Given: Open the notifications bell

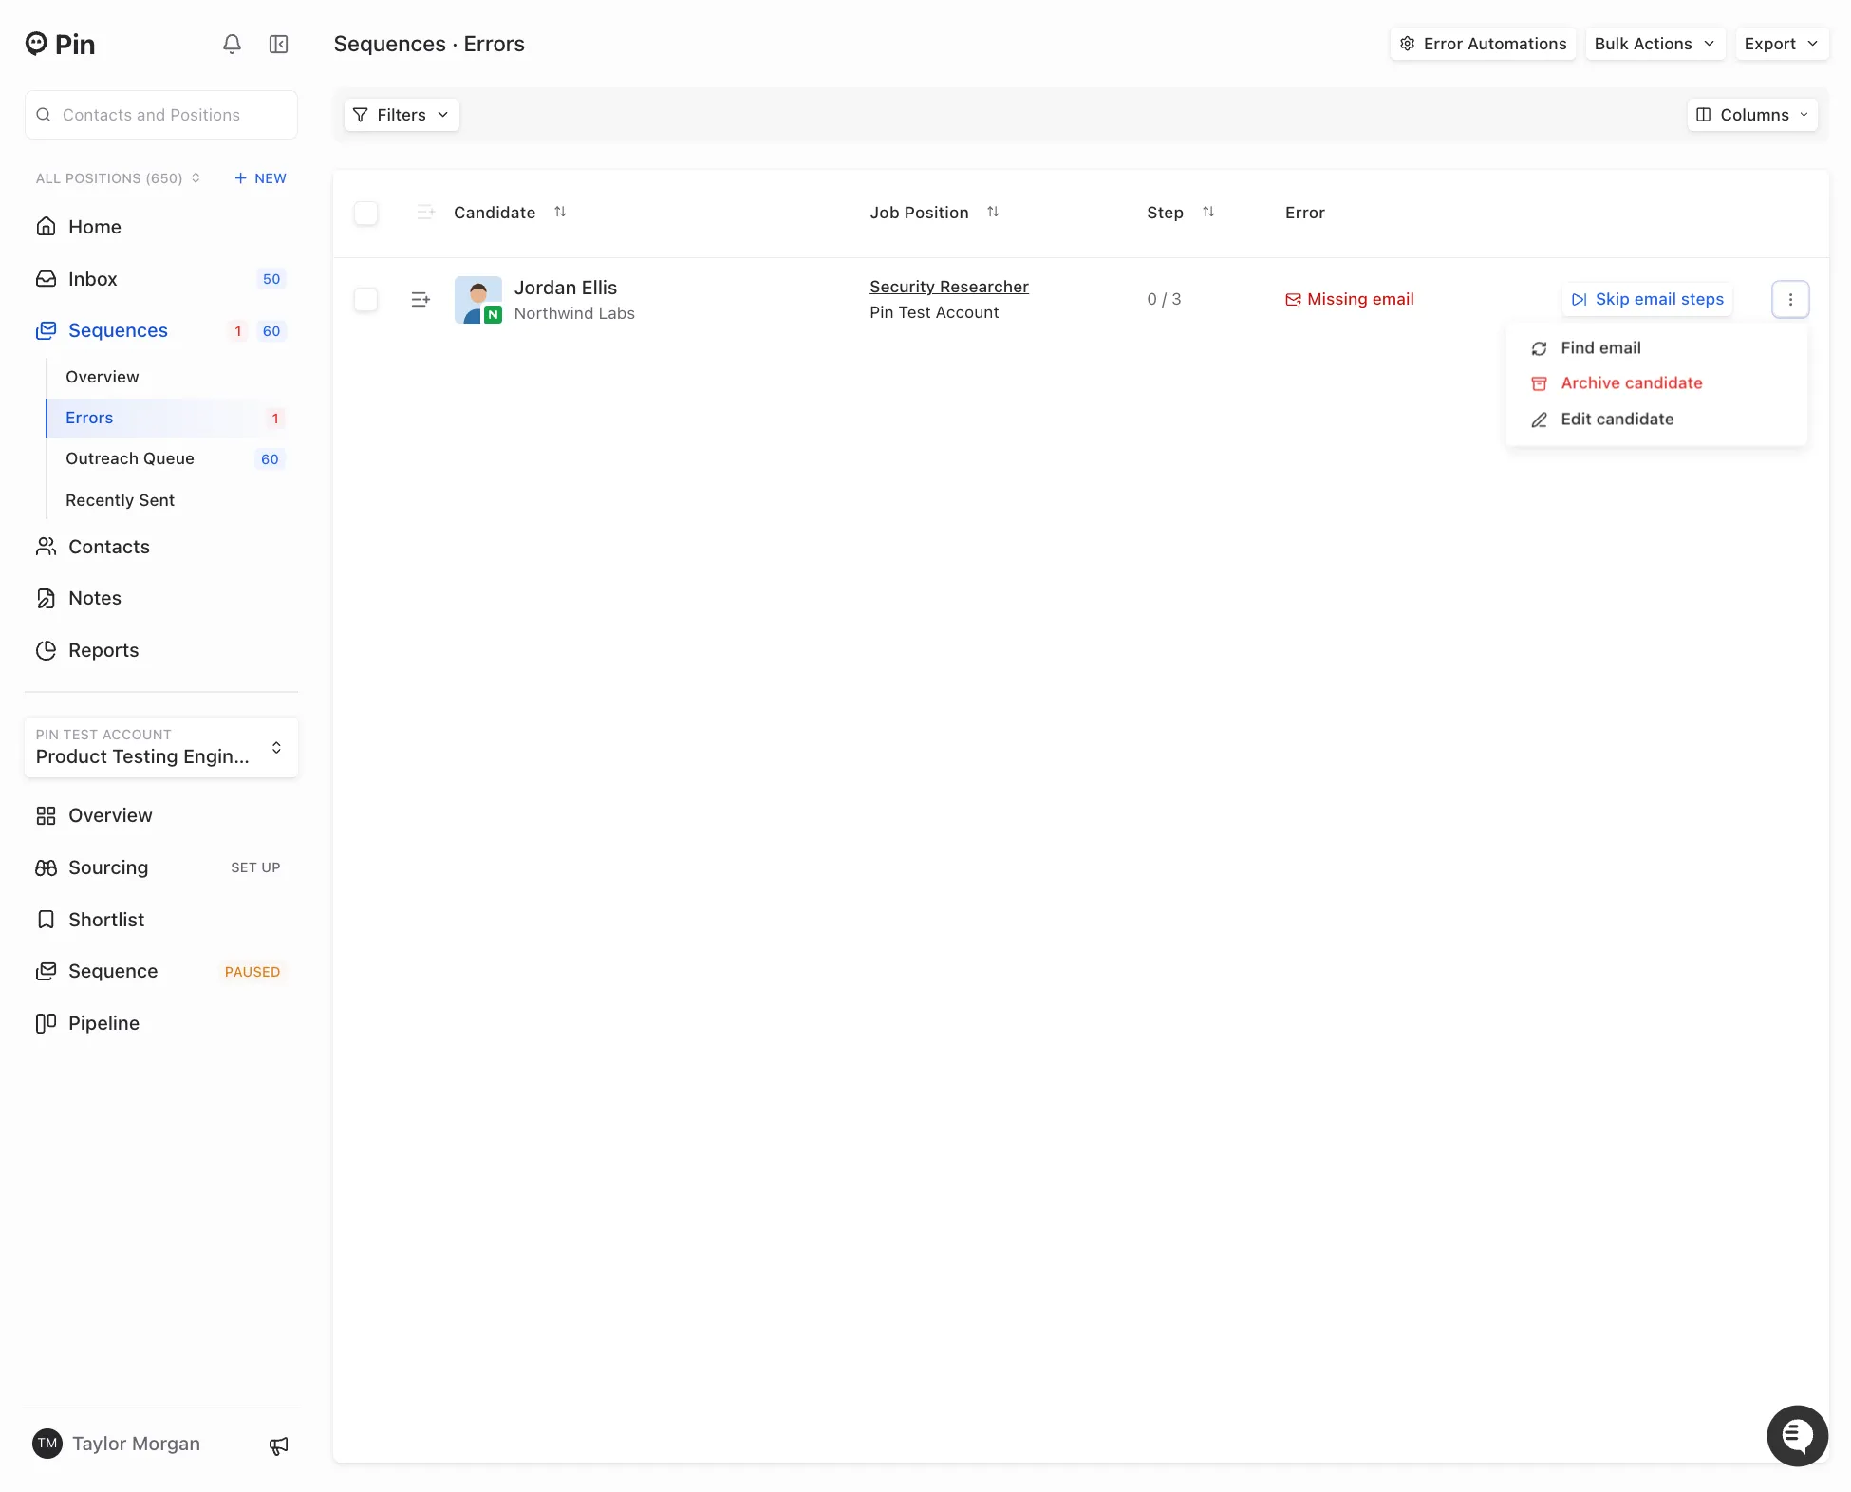Looking at the screenshot, I should point(232,44).
